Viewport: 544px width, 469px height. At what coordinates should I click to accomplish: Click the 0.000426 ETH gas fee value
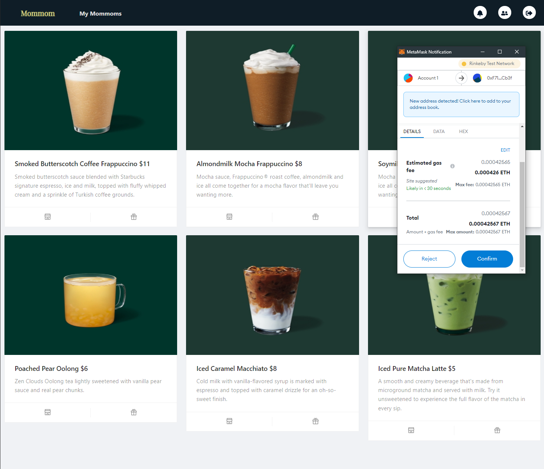[492, 172]
